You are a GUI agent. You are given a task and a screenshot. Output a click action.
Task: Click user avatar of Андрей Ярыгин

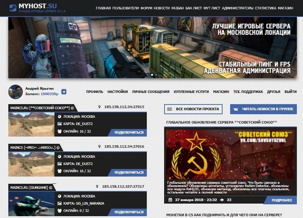[16, 92]
